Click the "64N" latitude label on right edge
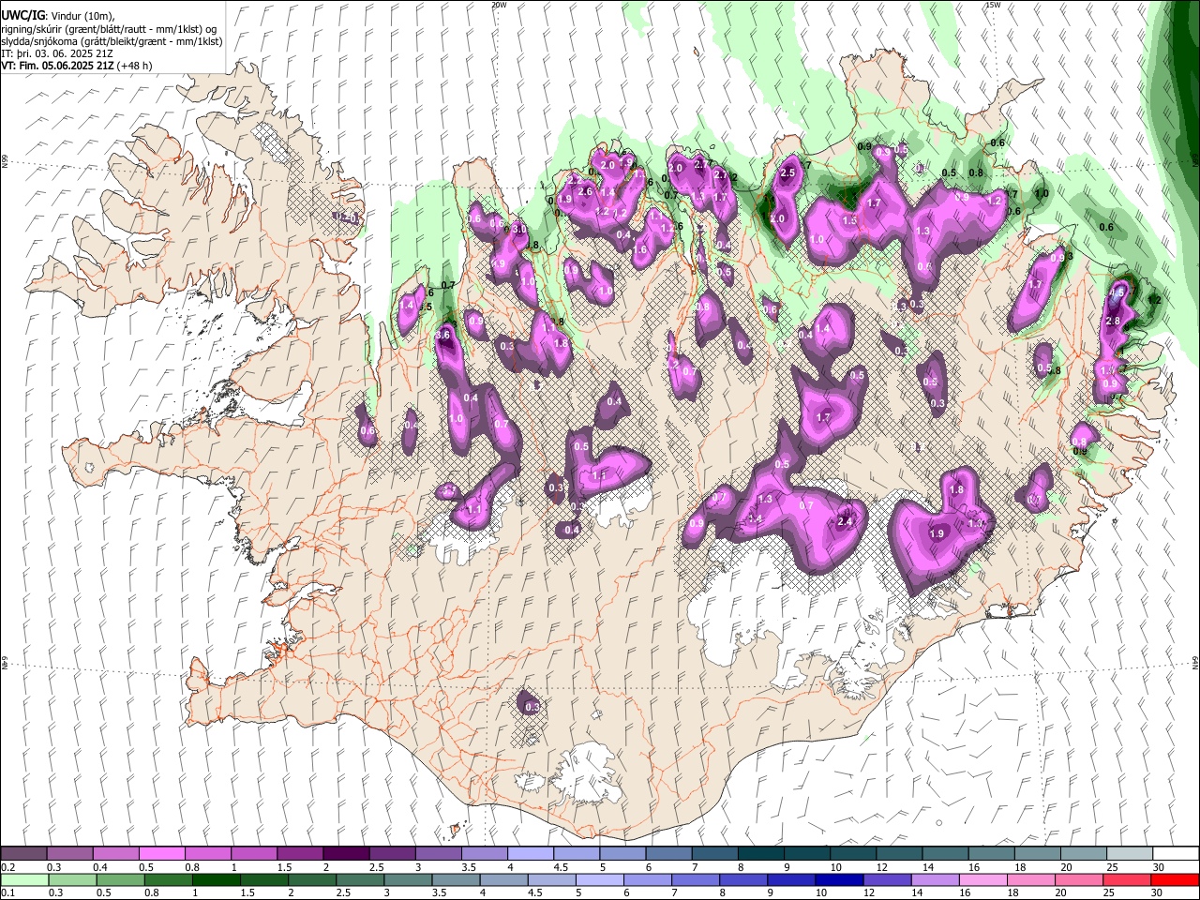 pos(1195,663)
